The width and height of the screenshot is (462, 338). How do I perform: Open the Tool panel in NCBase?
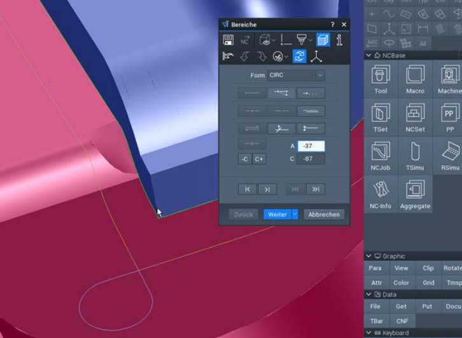click(x=381, y=80)
